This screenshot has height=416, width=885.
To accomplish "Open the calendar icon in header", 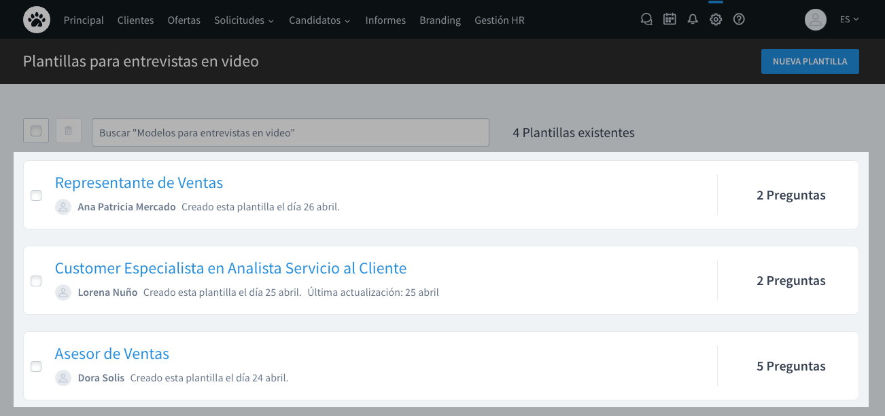I will [x=670, y=20].
